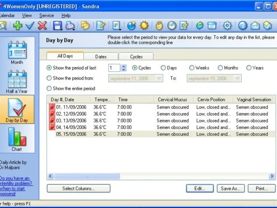
Task: Open the Help menu
Action: tap(66, 16)
